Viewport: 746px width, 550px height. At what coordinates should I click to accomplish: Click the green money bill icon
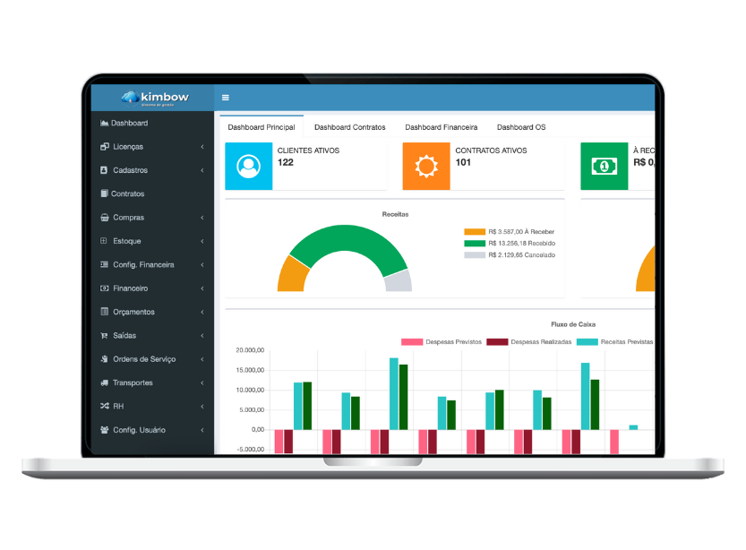(x=604, y=167)
